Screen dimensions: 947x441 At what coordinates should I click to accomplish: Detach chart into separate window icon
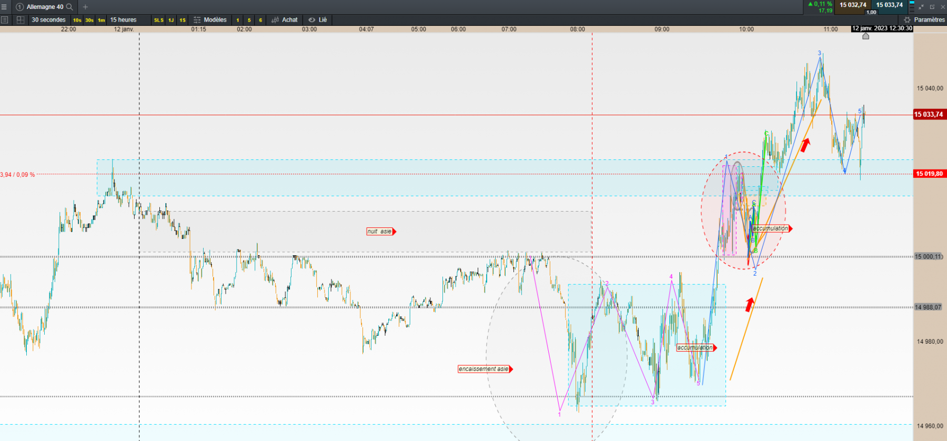[x=932, y=7]
